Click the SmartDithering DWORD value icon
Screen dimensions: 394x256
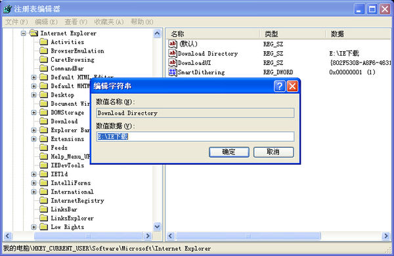coord(173,72)
